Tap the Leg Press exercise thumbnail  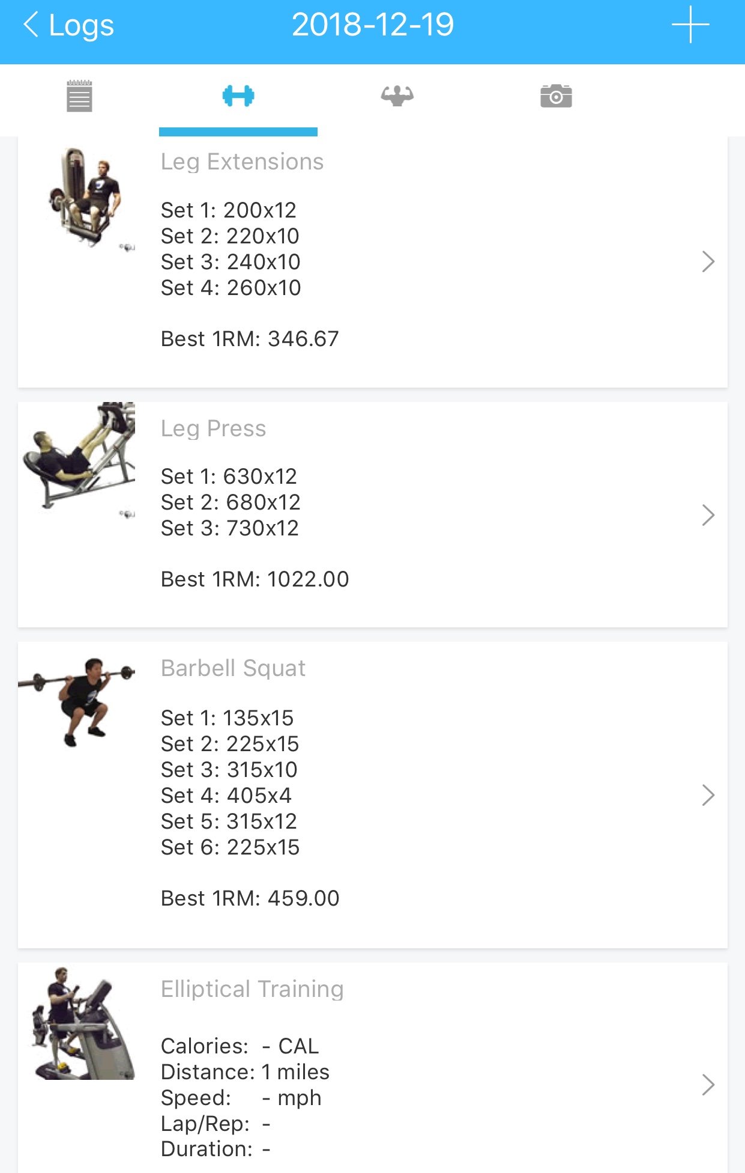click(79, 457)
